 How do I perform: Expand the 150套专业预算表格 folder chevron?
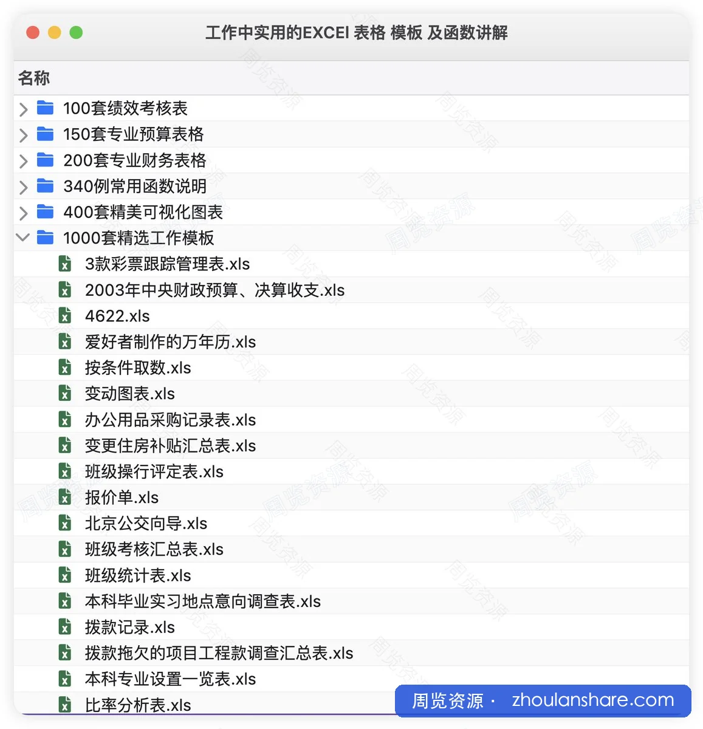pyautogui.click(x=24, y=135)
